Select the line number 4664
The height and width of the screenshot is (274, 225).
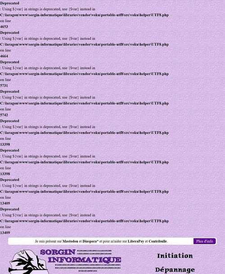[x=4, y=56]
